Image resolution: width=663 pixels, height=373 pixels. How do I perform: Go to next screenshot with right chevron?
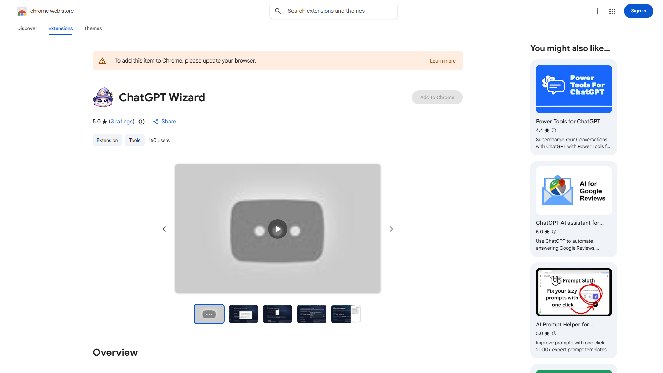391,229
